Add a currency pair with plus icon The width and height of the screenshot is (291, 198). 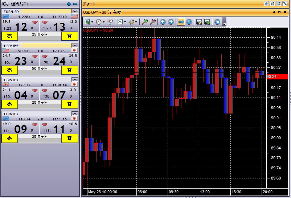[x=69, y=4]
